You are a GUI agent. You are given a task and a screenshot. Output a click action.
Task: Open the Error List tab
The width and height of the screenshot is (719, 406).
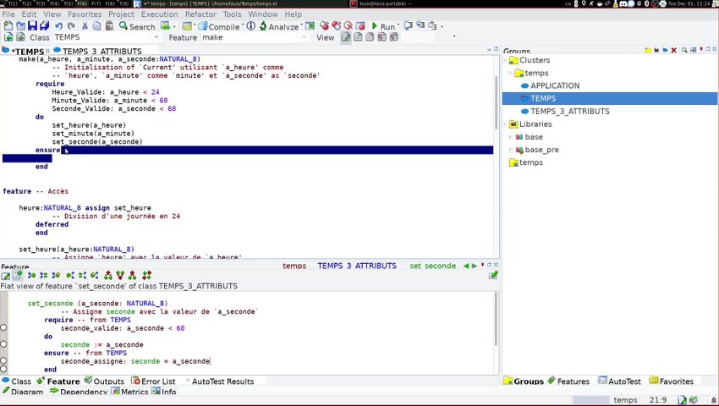point(154,381)
